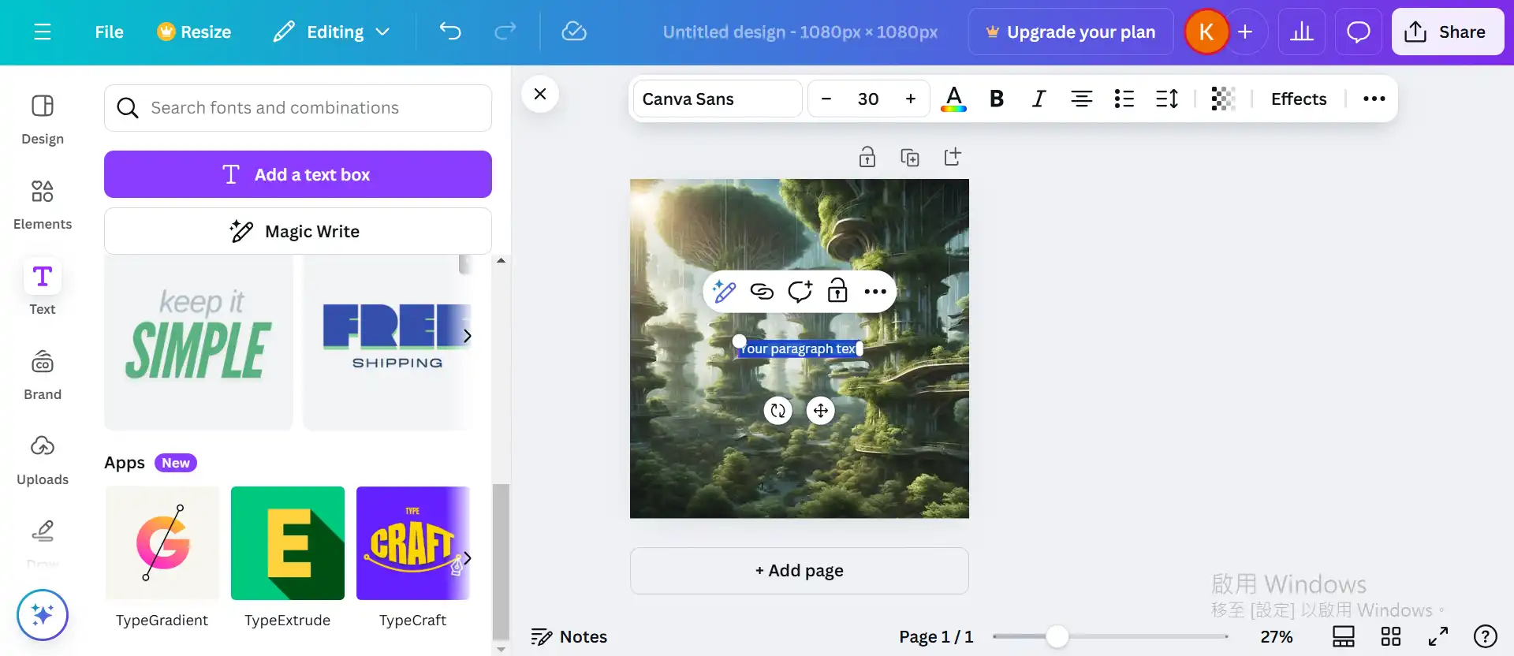Open more toolbar options ellipsis

(1374, 99)
